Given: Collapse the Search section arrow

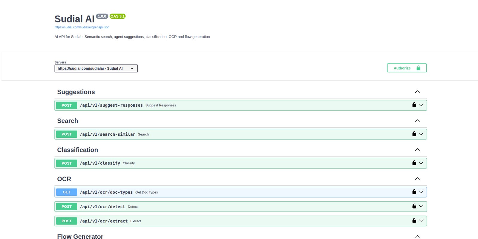Looking at the screenshot, I should tap(417, 121).
